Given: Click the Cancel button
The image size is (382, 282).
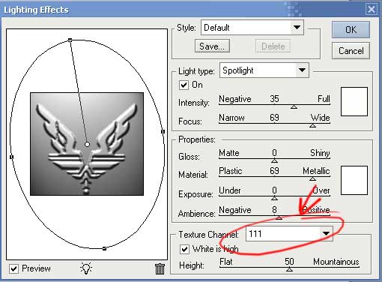Looking at the screenshot, I should [x=351, y=51].
